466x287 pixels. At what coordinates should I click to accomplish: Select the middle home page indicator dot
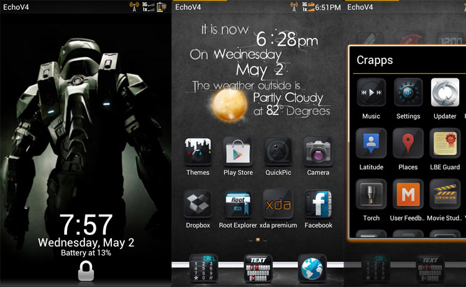pos(258,239)
